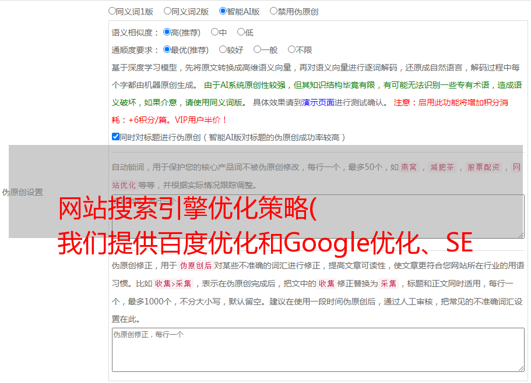Click the 收集>采集 example tag
531x383 pixels.
pyautogui.click(x=173, y=283)
